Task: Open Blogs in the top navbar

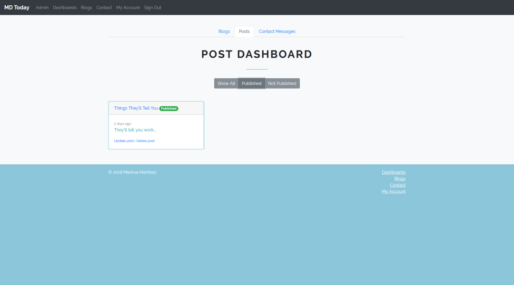Action: pos(87,8)
